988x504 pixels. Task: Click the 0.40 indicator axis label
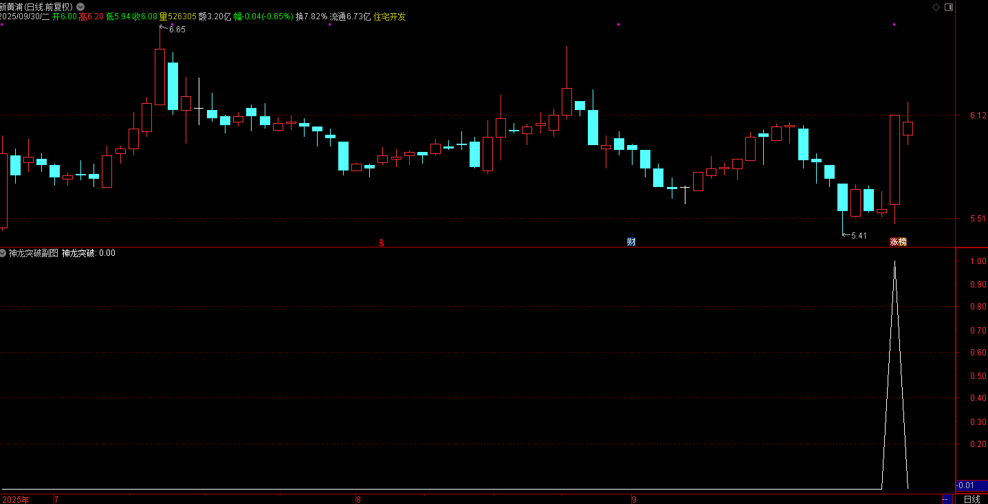point(978,399)
